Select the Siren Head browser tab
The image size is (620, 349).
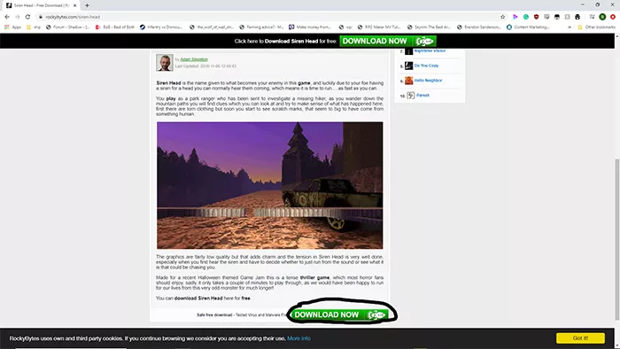[x=41, y=5]
